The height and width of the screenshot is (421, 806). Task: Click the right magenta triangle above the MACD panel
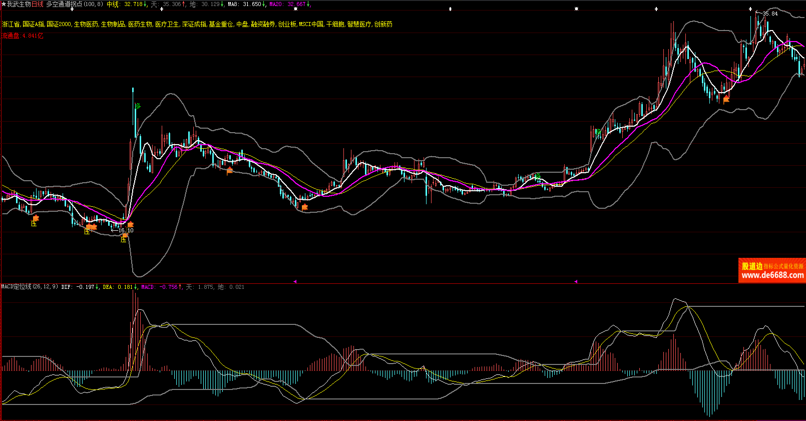coord(576,282)
